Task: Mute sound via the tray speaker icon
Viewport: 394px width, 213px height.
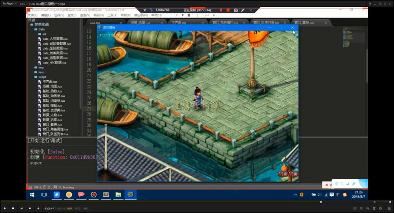Action: coord(319,195)
